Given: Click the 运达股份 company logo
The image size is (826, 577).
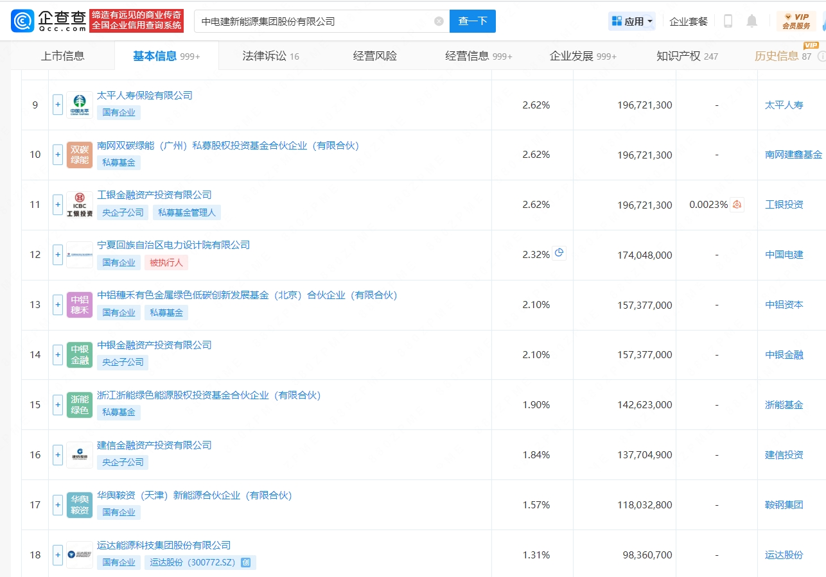Looking at the screenshot, I should pyautogui.click(x=79, y=555).
